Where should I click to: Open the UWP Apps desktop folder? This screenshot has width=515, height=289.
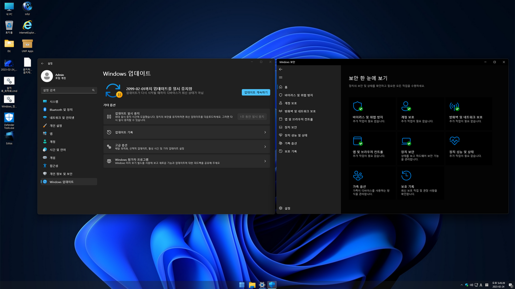coord(27,46)
